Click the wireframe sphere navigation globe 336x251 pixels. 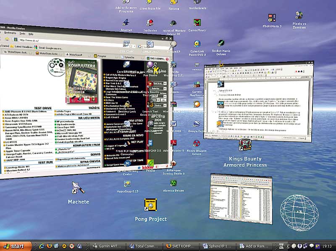(299, 212)
